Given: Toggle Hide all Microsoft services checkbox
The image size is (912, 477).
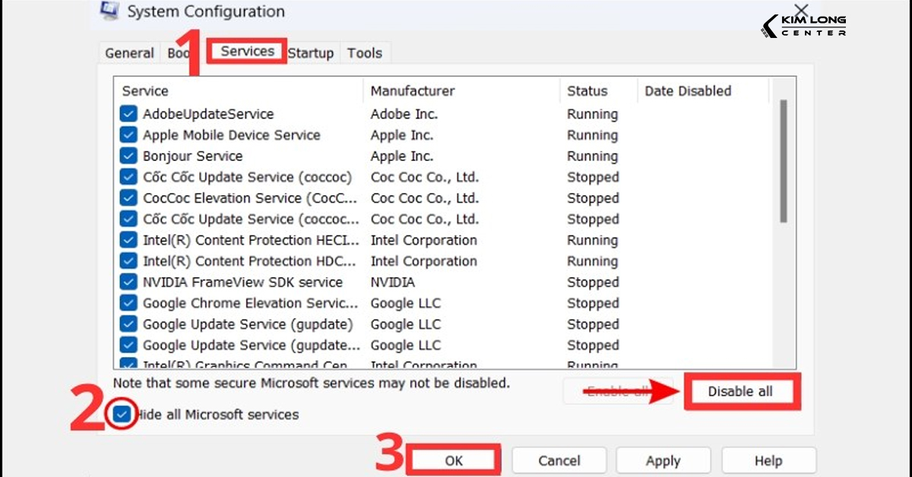Looking at the screenshot, I should point(122,415).
